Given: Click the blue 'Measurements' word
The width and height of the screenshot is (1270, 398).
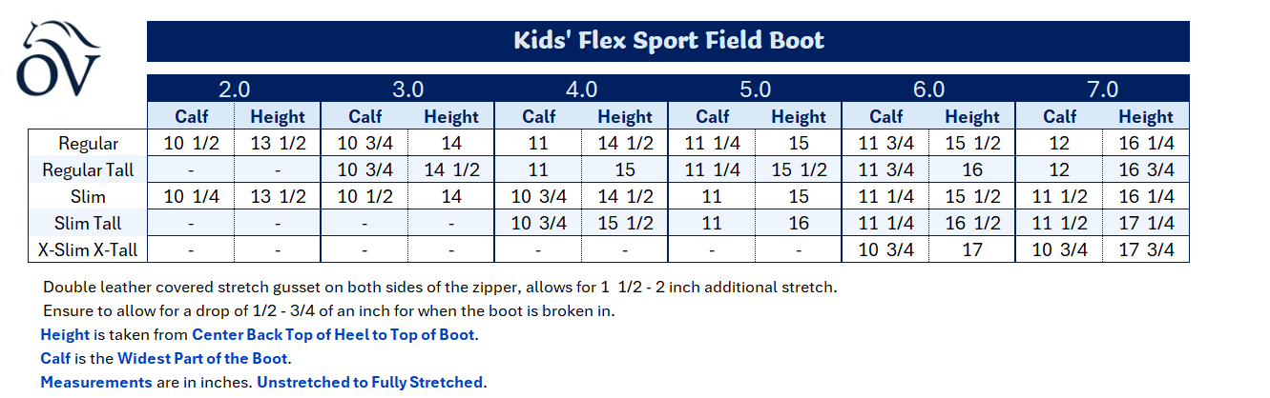Looking at the screenshot, I should click(x=96, y=383).
